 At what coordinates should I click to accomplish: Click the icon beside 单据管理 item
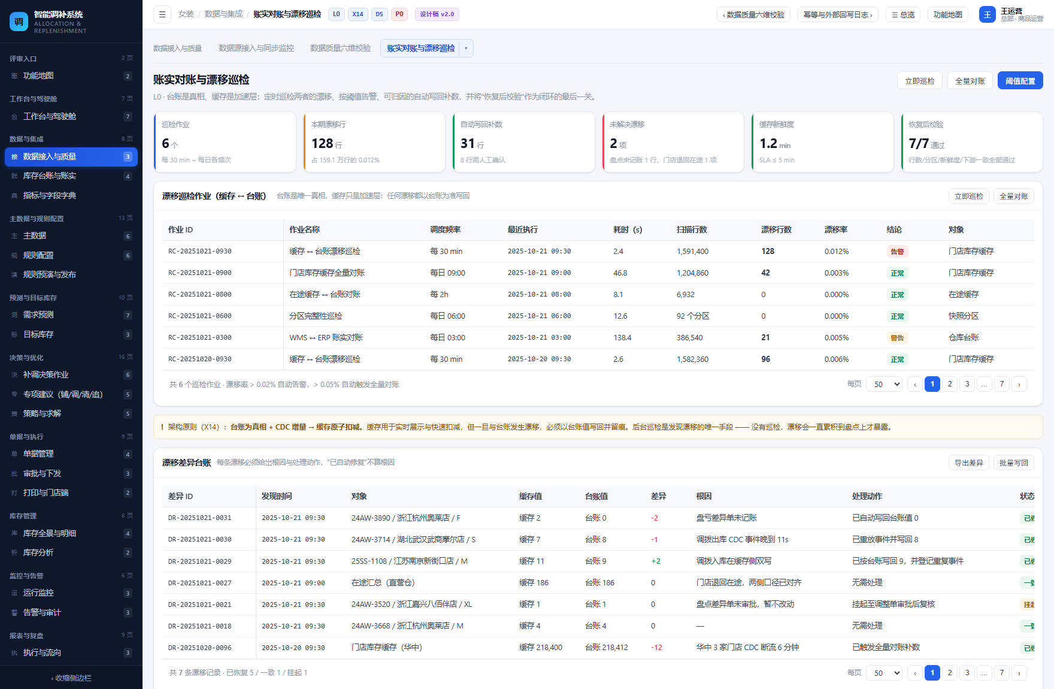[x=14, y=454]
